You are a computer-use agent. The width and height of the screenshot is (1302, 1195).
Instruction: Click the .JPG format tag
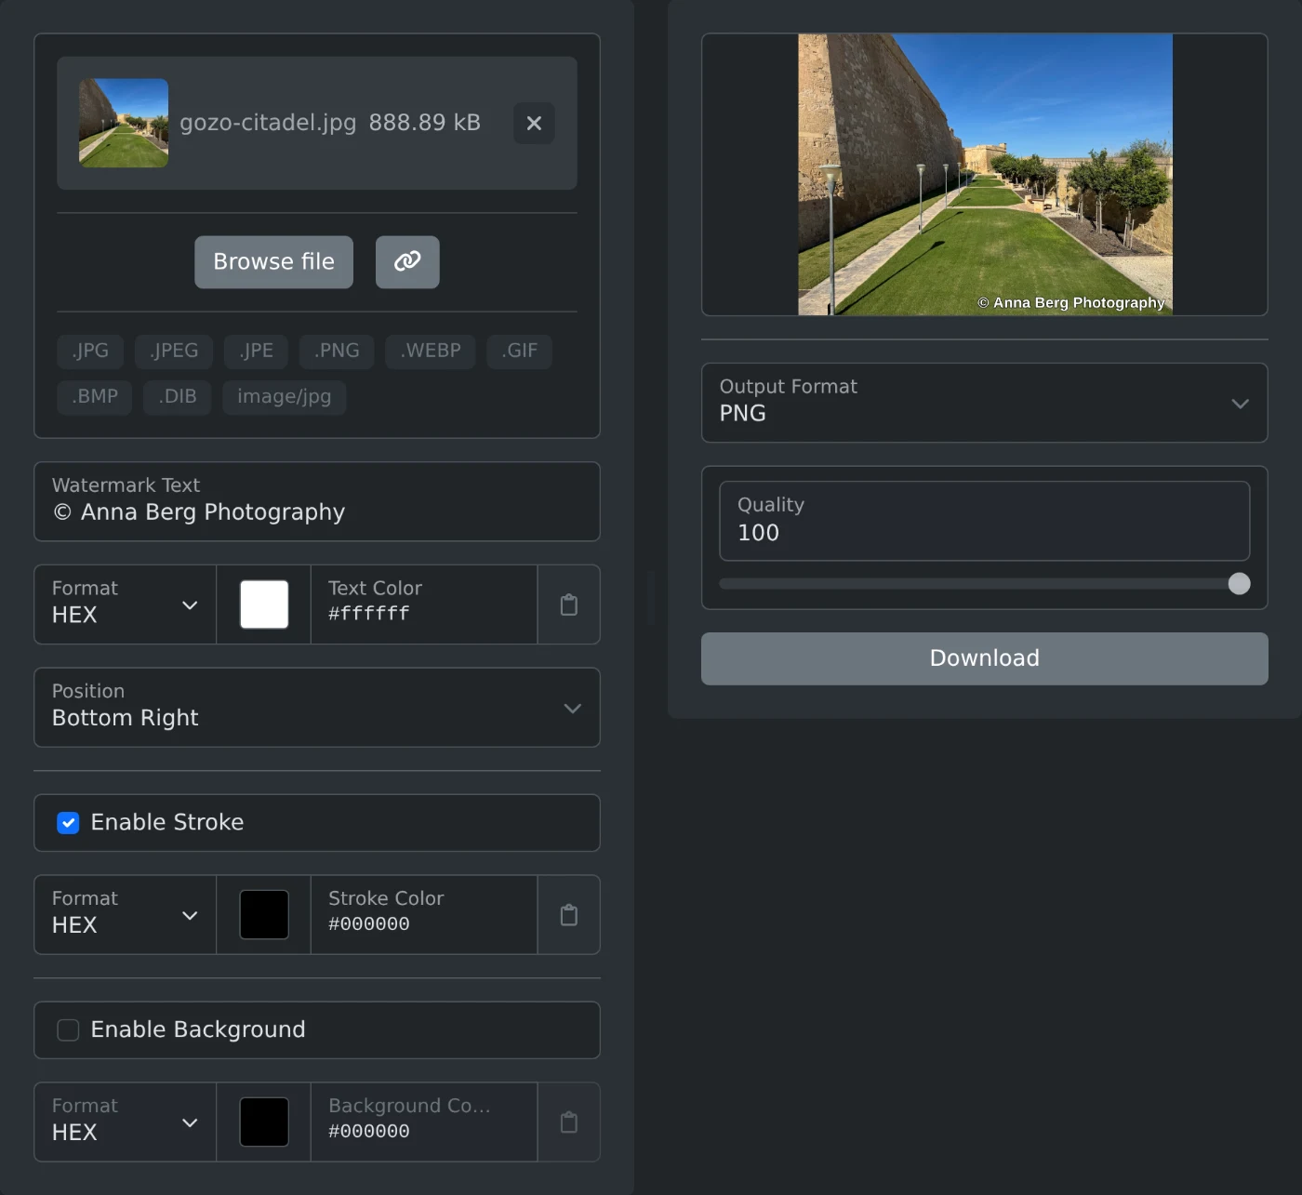click(x=90, y=352)
